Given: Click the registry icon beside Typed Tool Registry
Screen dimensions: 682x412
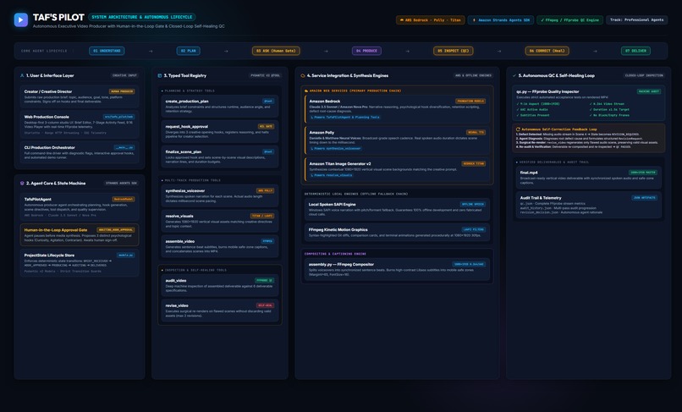Looking at the screenshot, I should [x=160, y=75].
